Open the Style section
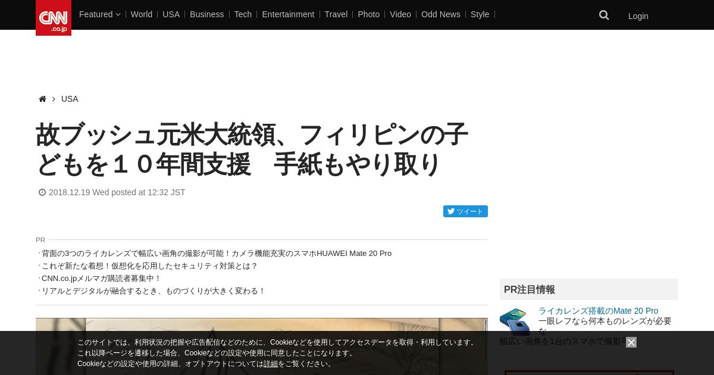 (480, 14)
